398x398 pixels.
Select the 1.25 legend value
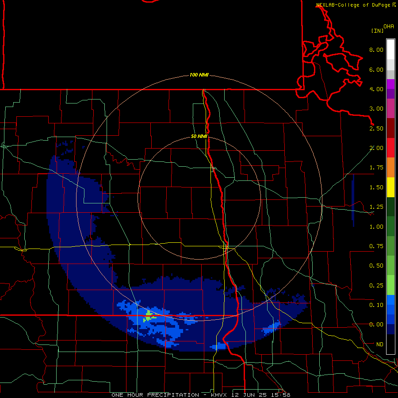(376, 207)
